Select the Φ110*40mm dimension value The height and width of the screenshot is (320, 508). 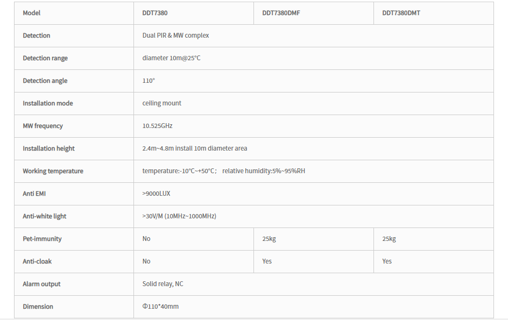[x=160, y=307]
